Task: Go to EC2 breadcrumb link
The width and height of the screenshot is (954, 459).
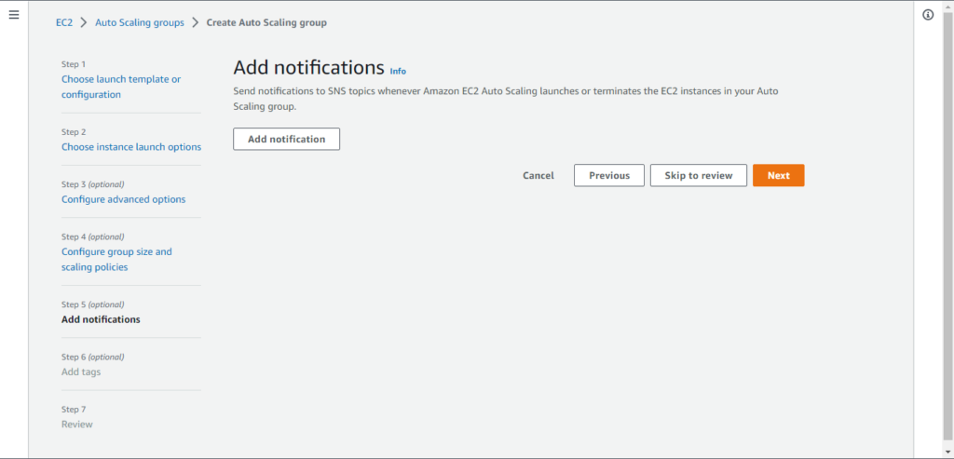Action: coord(64,23)
